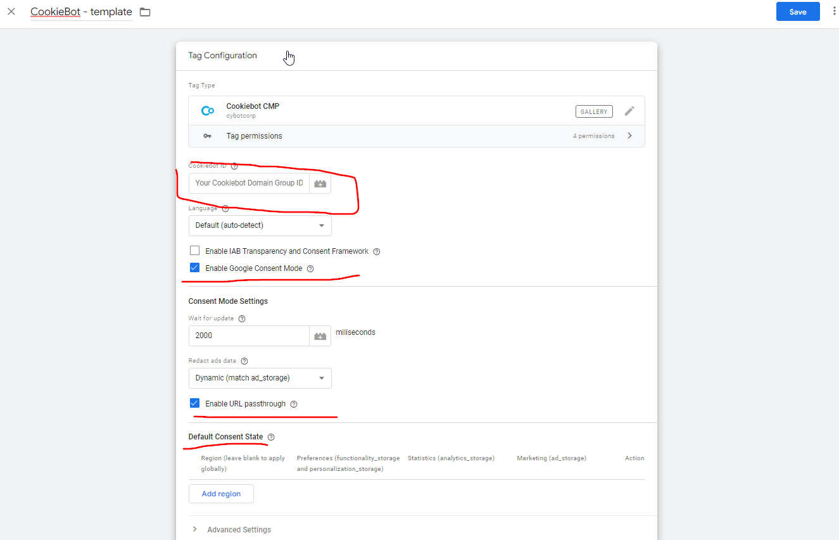Click help icon next to Default Consent State

tap(271, 437)
